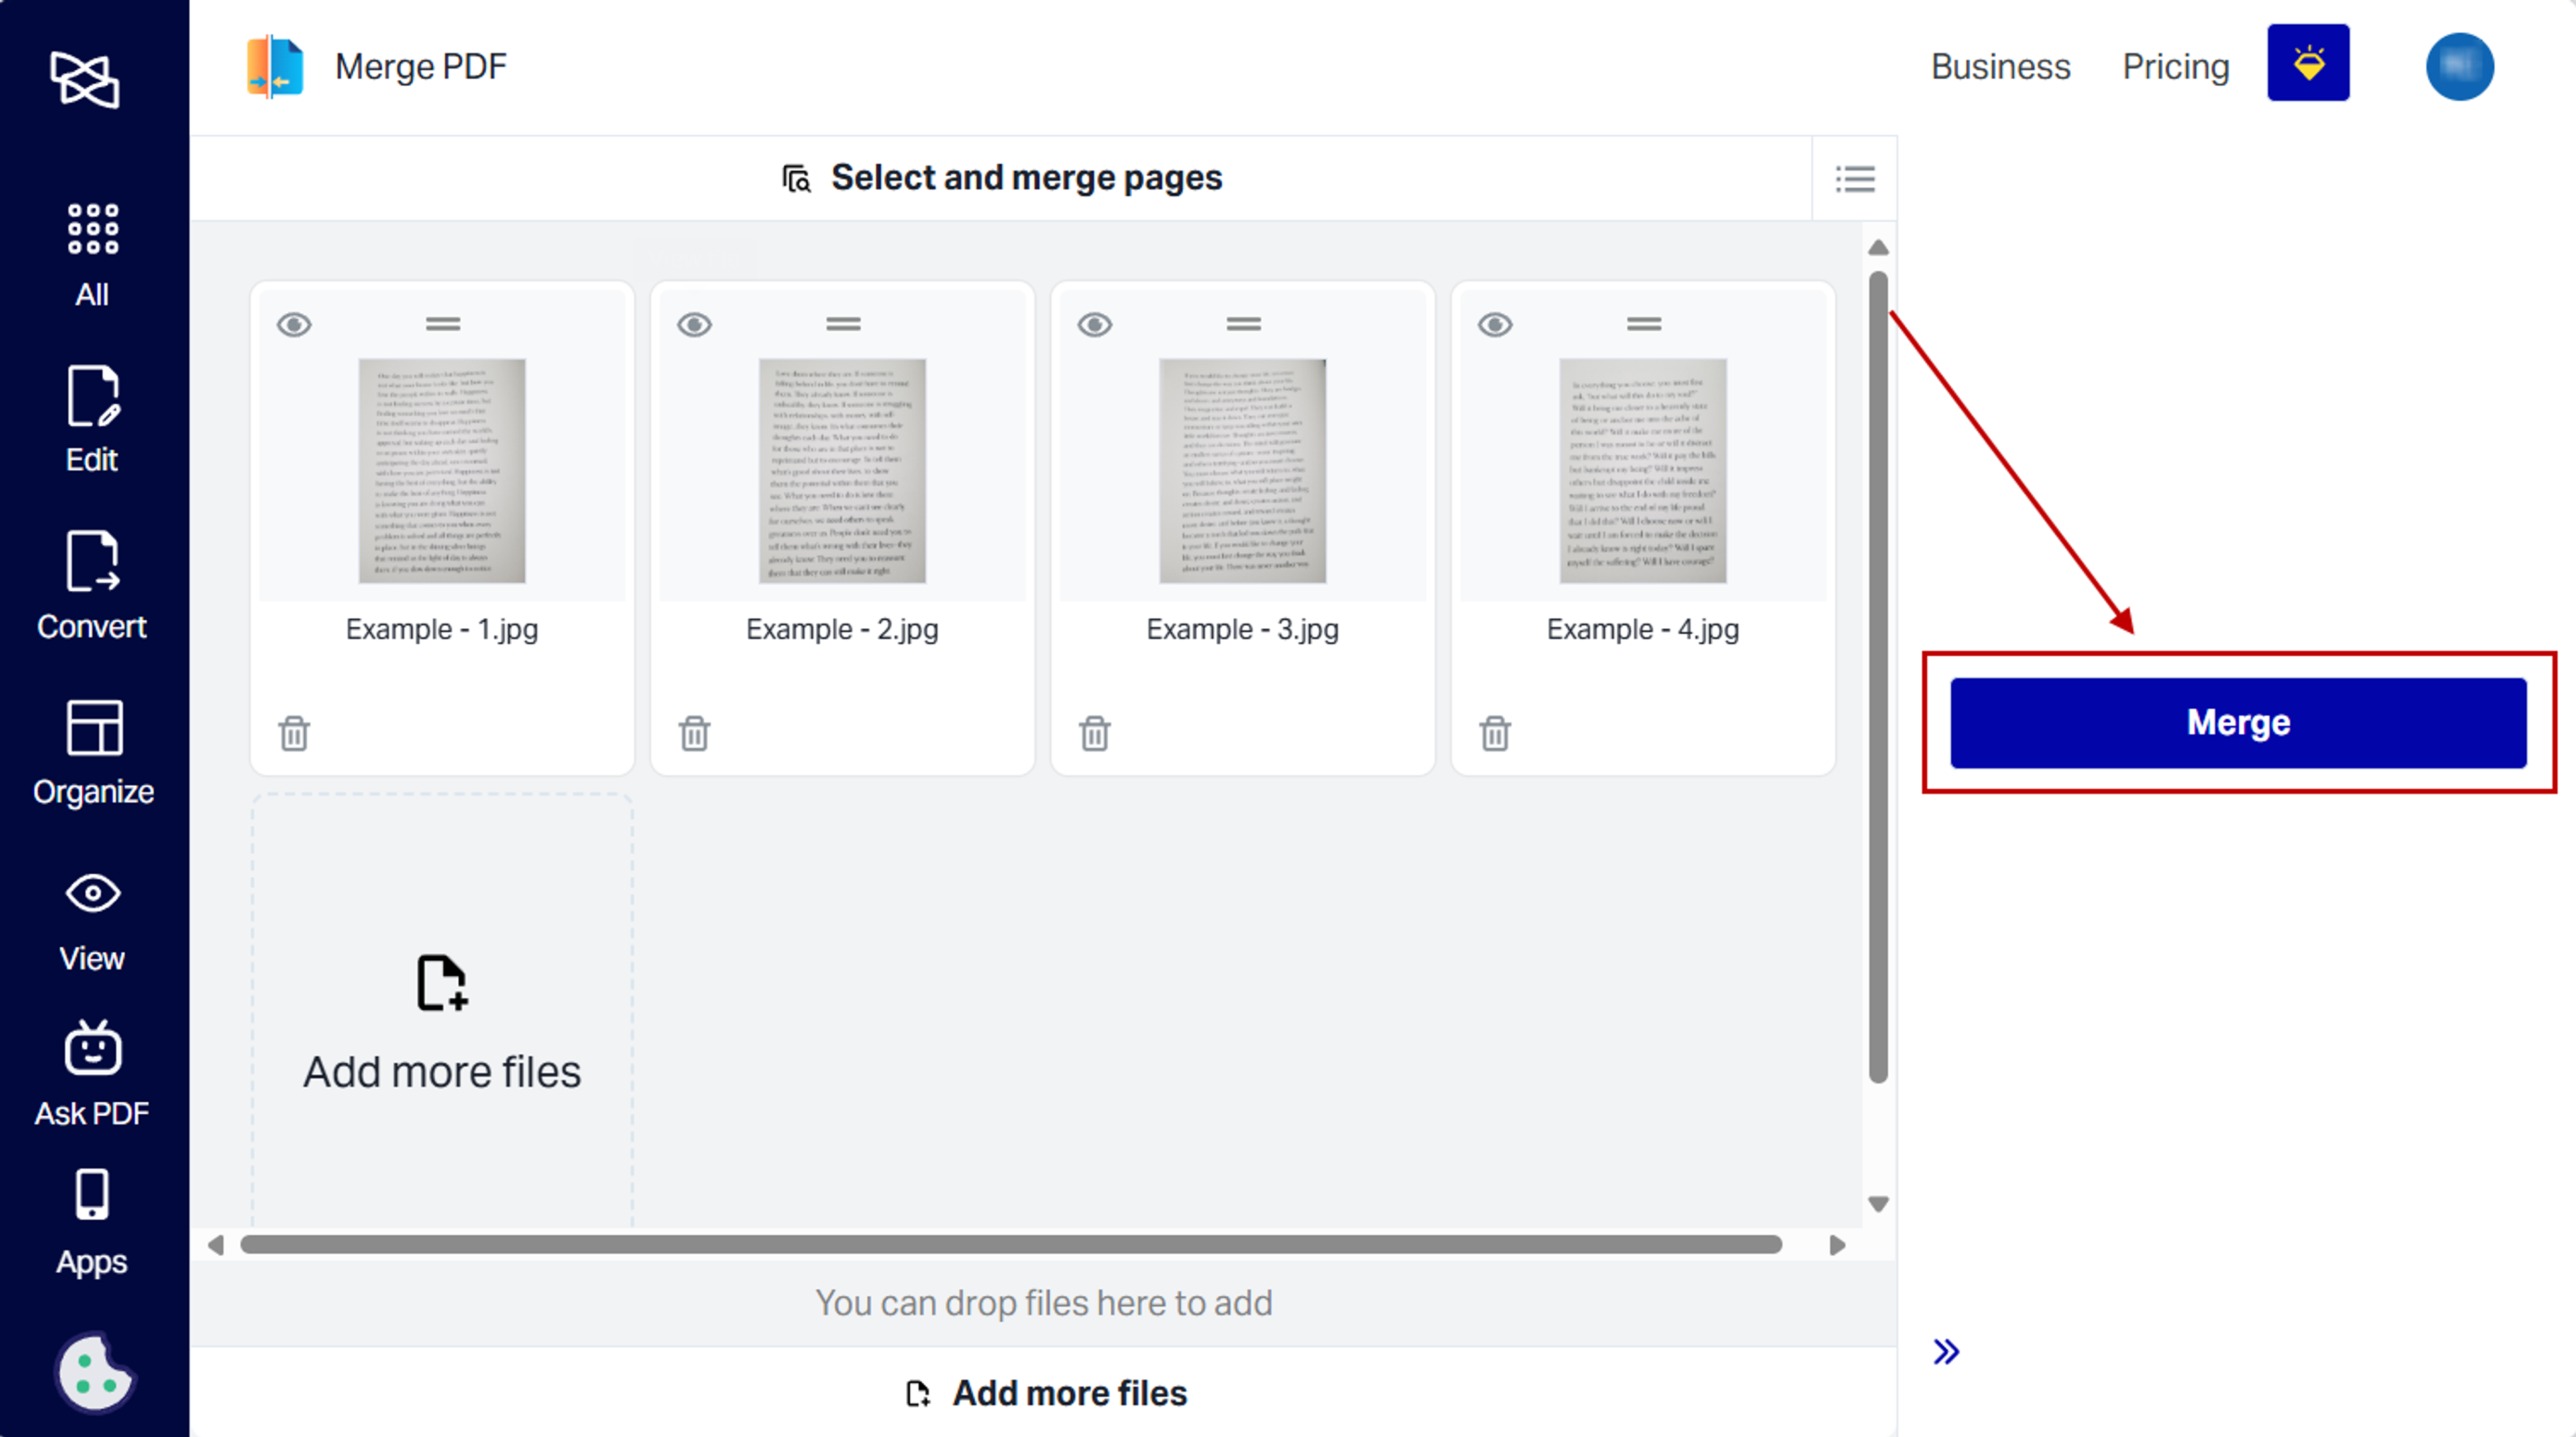Viewport: 2576px width, 1437px height.
Task: Click the Select and merge pages heading
Action: (x=1026, y=178)
